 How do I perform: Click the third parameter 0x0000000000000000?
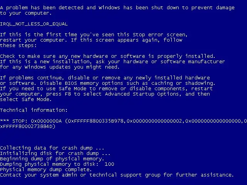click(x=213, y=121)
